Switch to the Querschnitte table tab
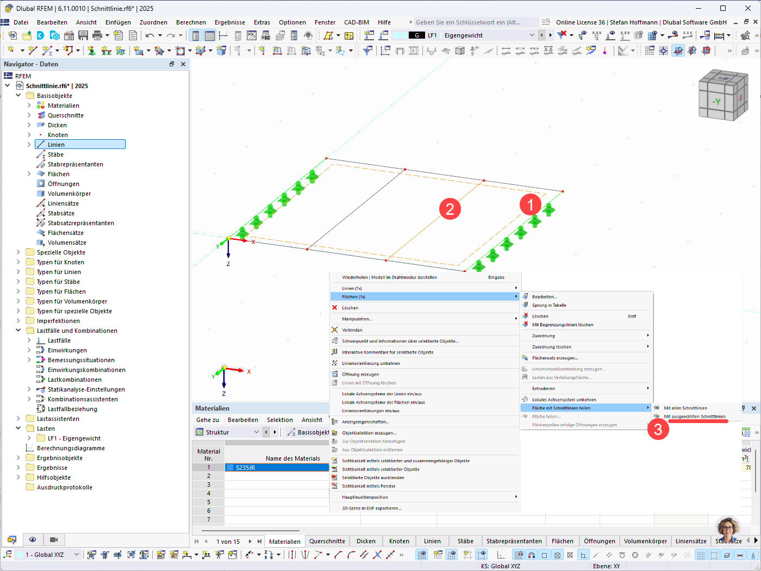This screenshot has height=571, width=761. point(327,541)
